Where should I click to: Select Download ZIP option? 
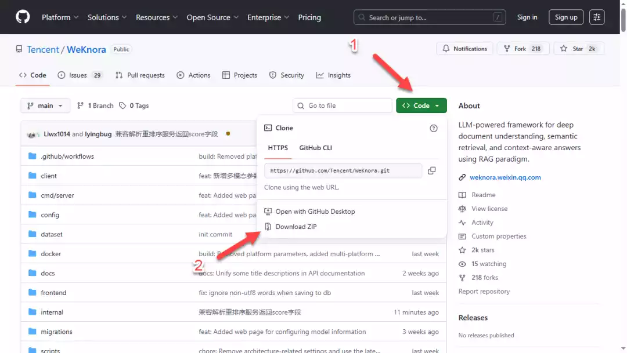click(296, 227)
